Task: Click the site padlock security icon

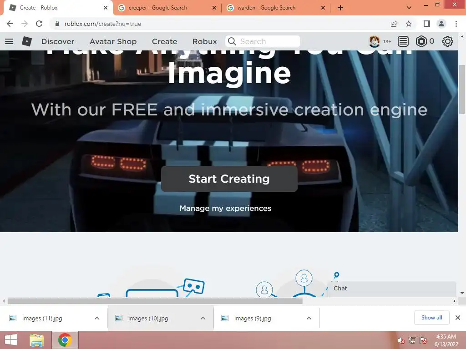Action: (x=57, y=24)
